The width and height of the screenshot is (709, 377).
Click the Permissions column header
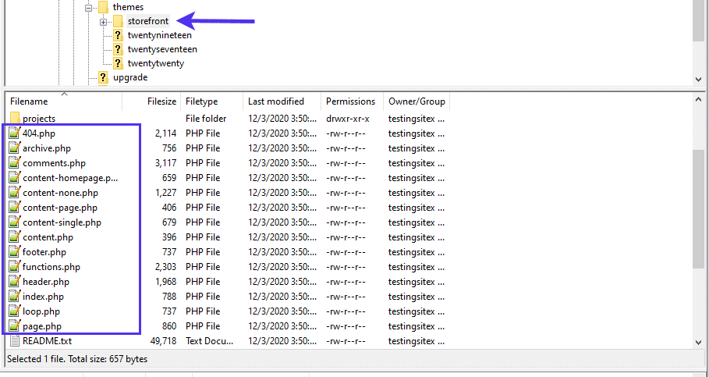pos(350,101)
